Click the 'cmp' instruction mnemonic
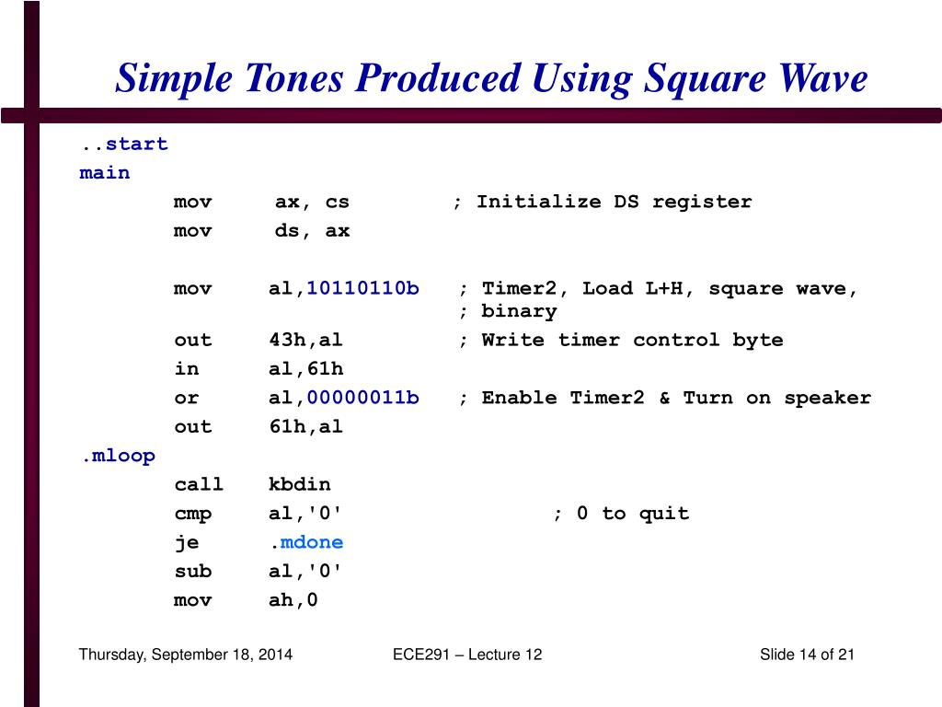This screenshot has height=707, width=942. (193, 515)
